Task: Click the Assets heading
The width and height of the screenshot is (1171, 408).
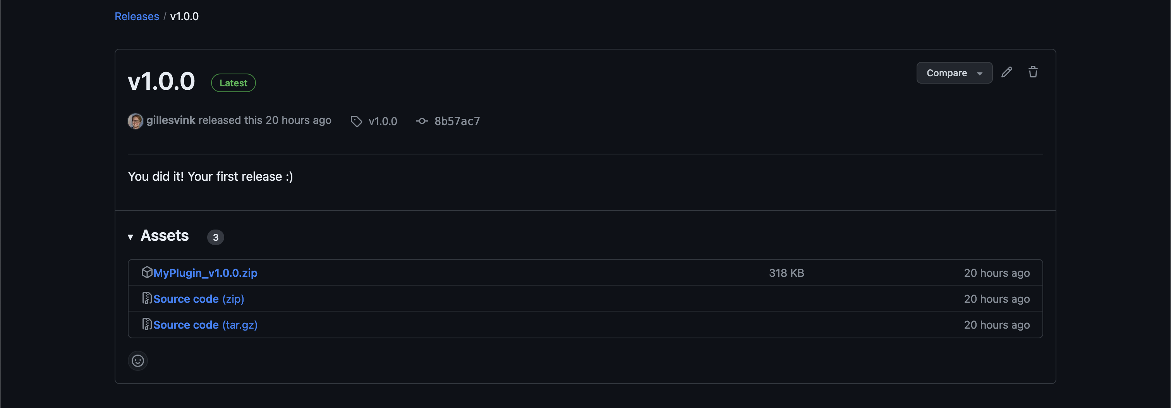Action: pyautogui.click(x=165, y=236)
